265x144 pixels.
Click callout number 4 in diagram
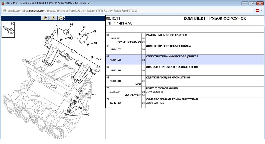[x=95, y=95]
